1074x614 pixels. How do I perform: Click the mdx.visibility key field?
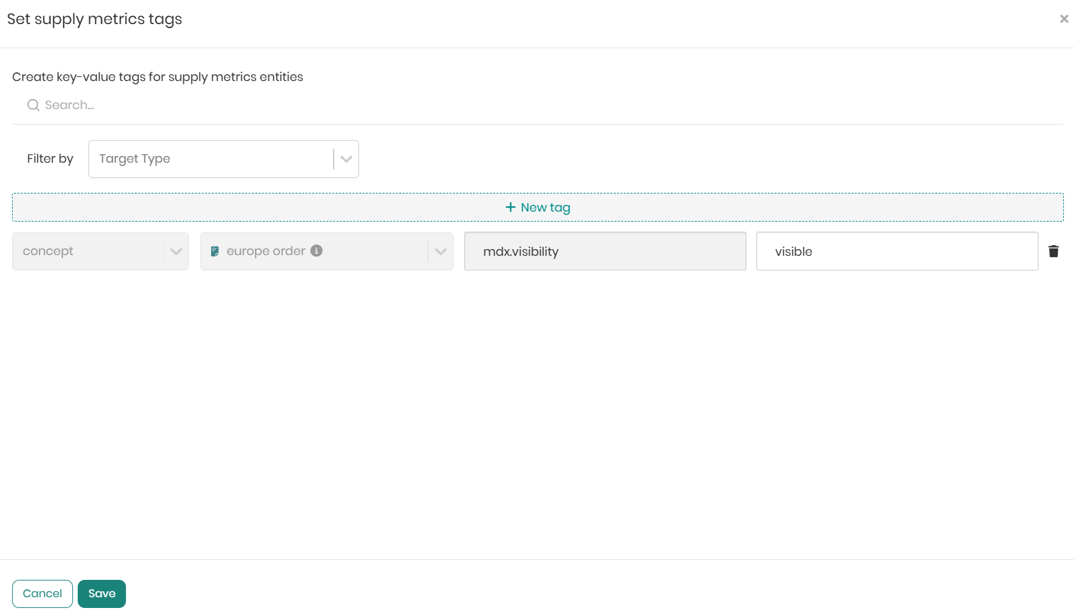click(604, 251)
